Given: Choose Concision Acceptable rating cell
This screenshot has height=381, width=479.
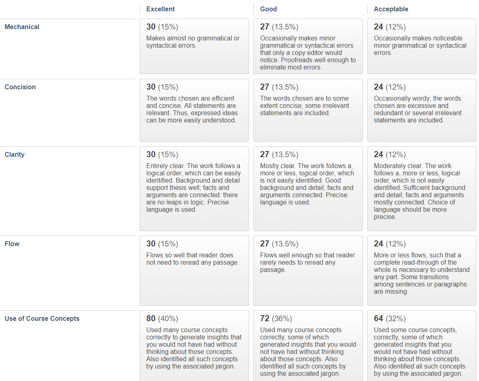Looking at the screenshot, I should [422, 110].
